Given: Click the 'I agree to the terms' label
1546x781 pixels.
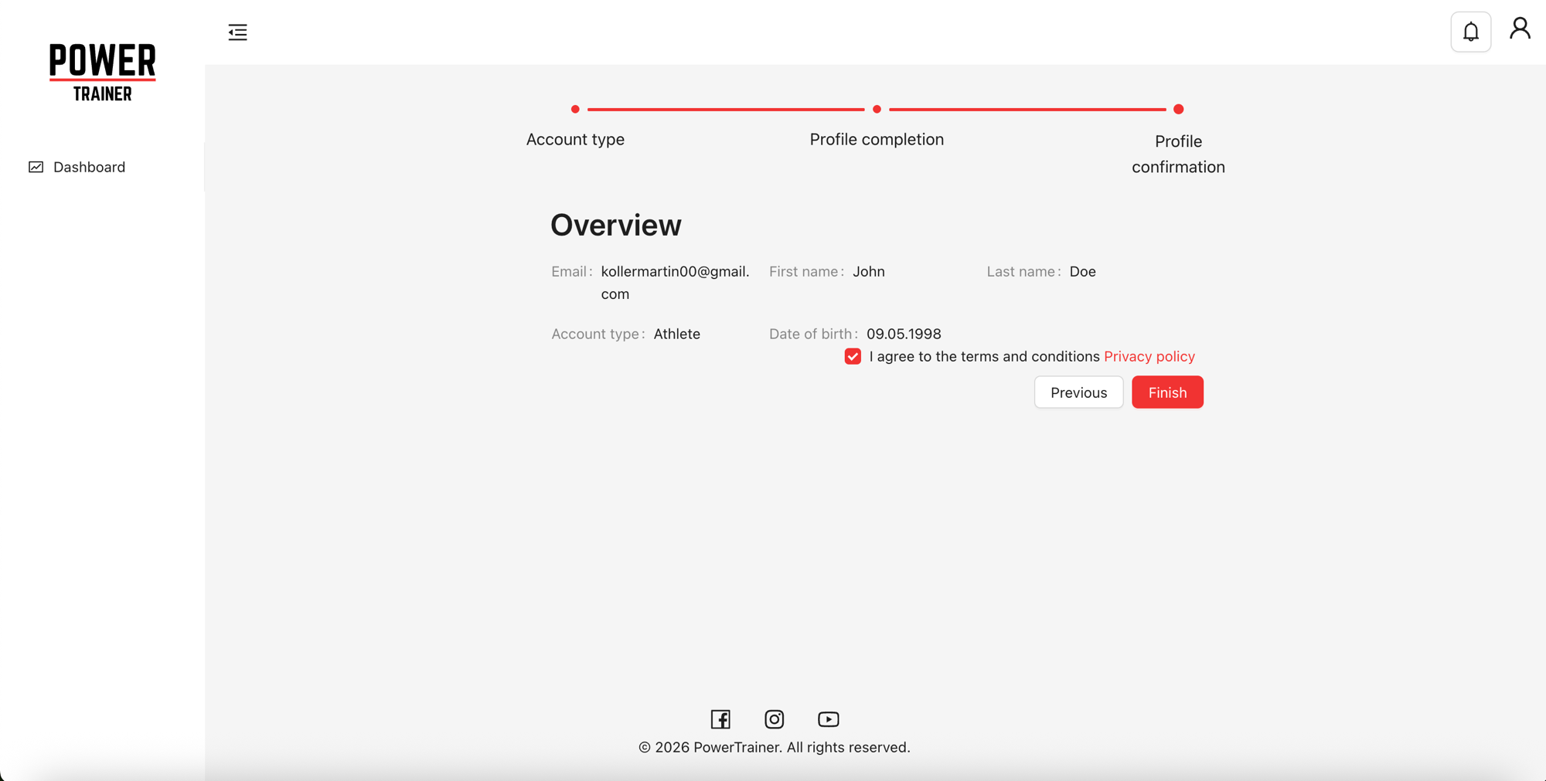Looking at the screenshot, I should 984,356.
